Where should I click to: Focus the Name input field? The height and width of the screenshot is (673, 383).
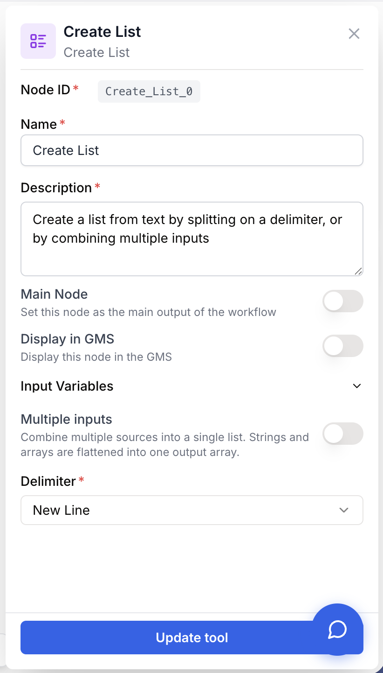(192, 150)
